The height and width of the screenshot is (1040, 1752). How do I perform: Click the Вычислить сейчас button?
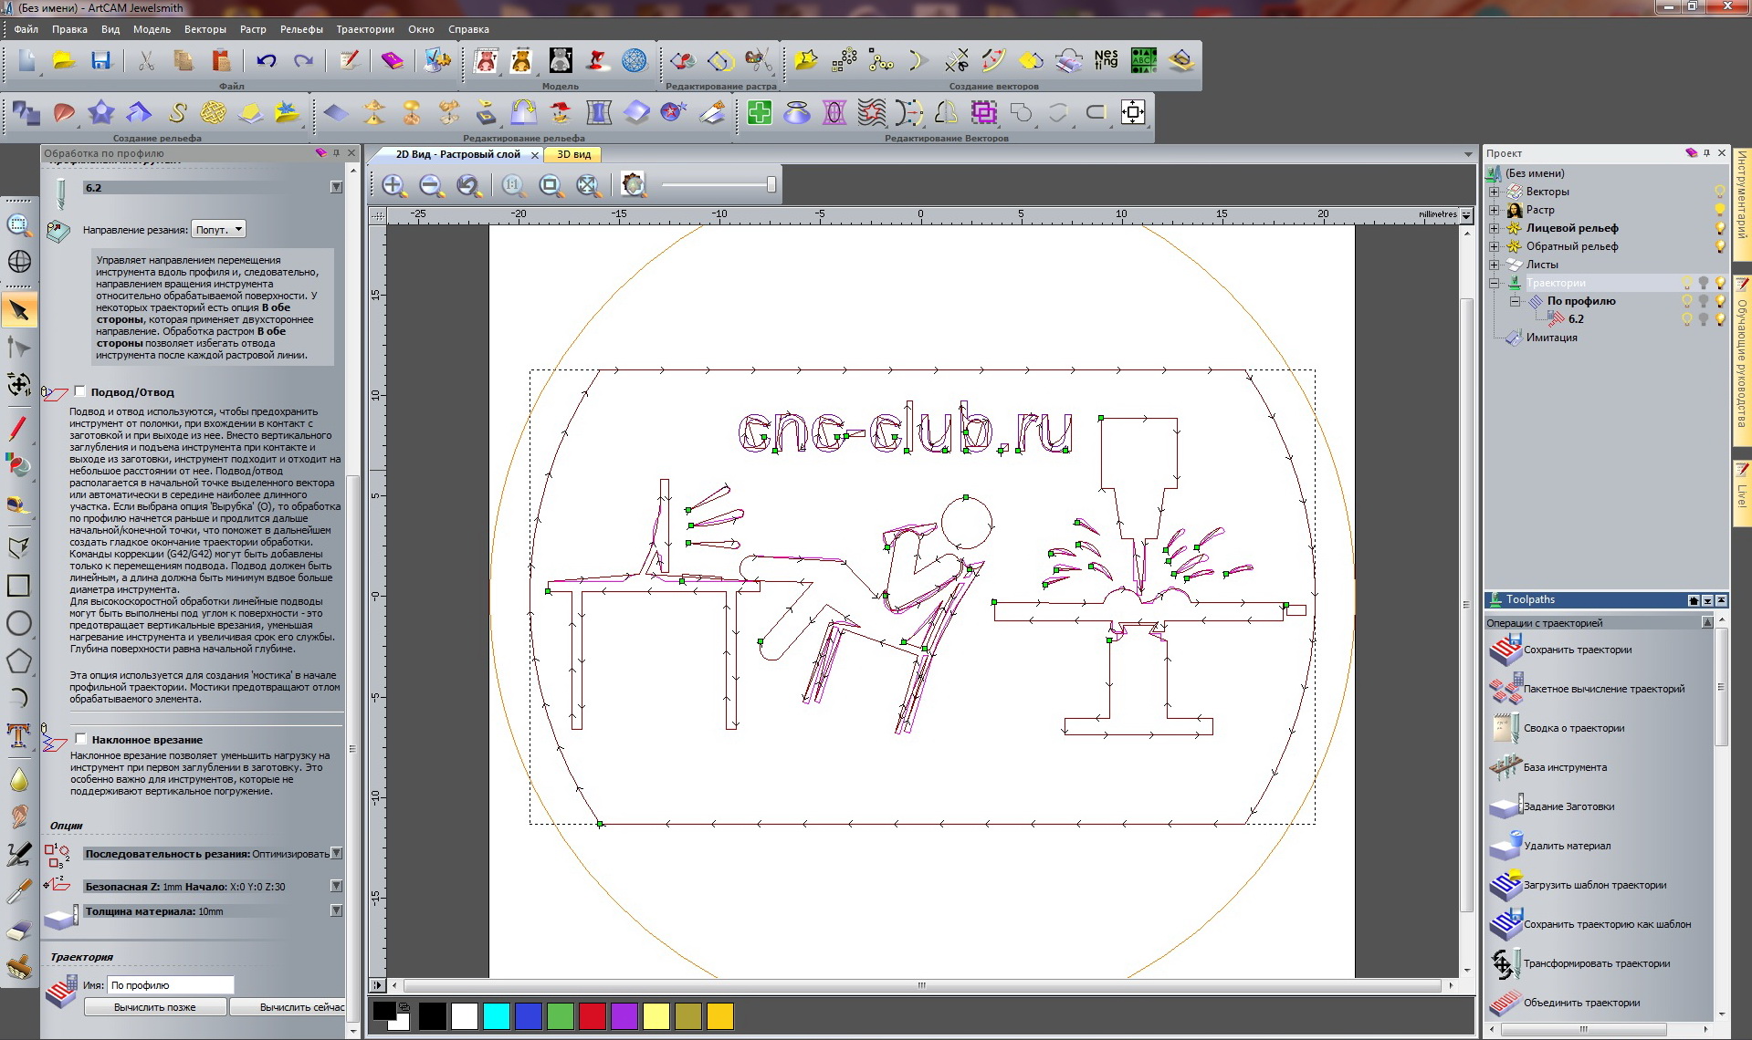(x=289, y=1007)
